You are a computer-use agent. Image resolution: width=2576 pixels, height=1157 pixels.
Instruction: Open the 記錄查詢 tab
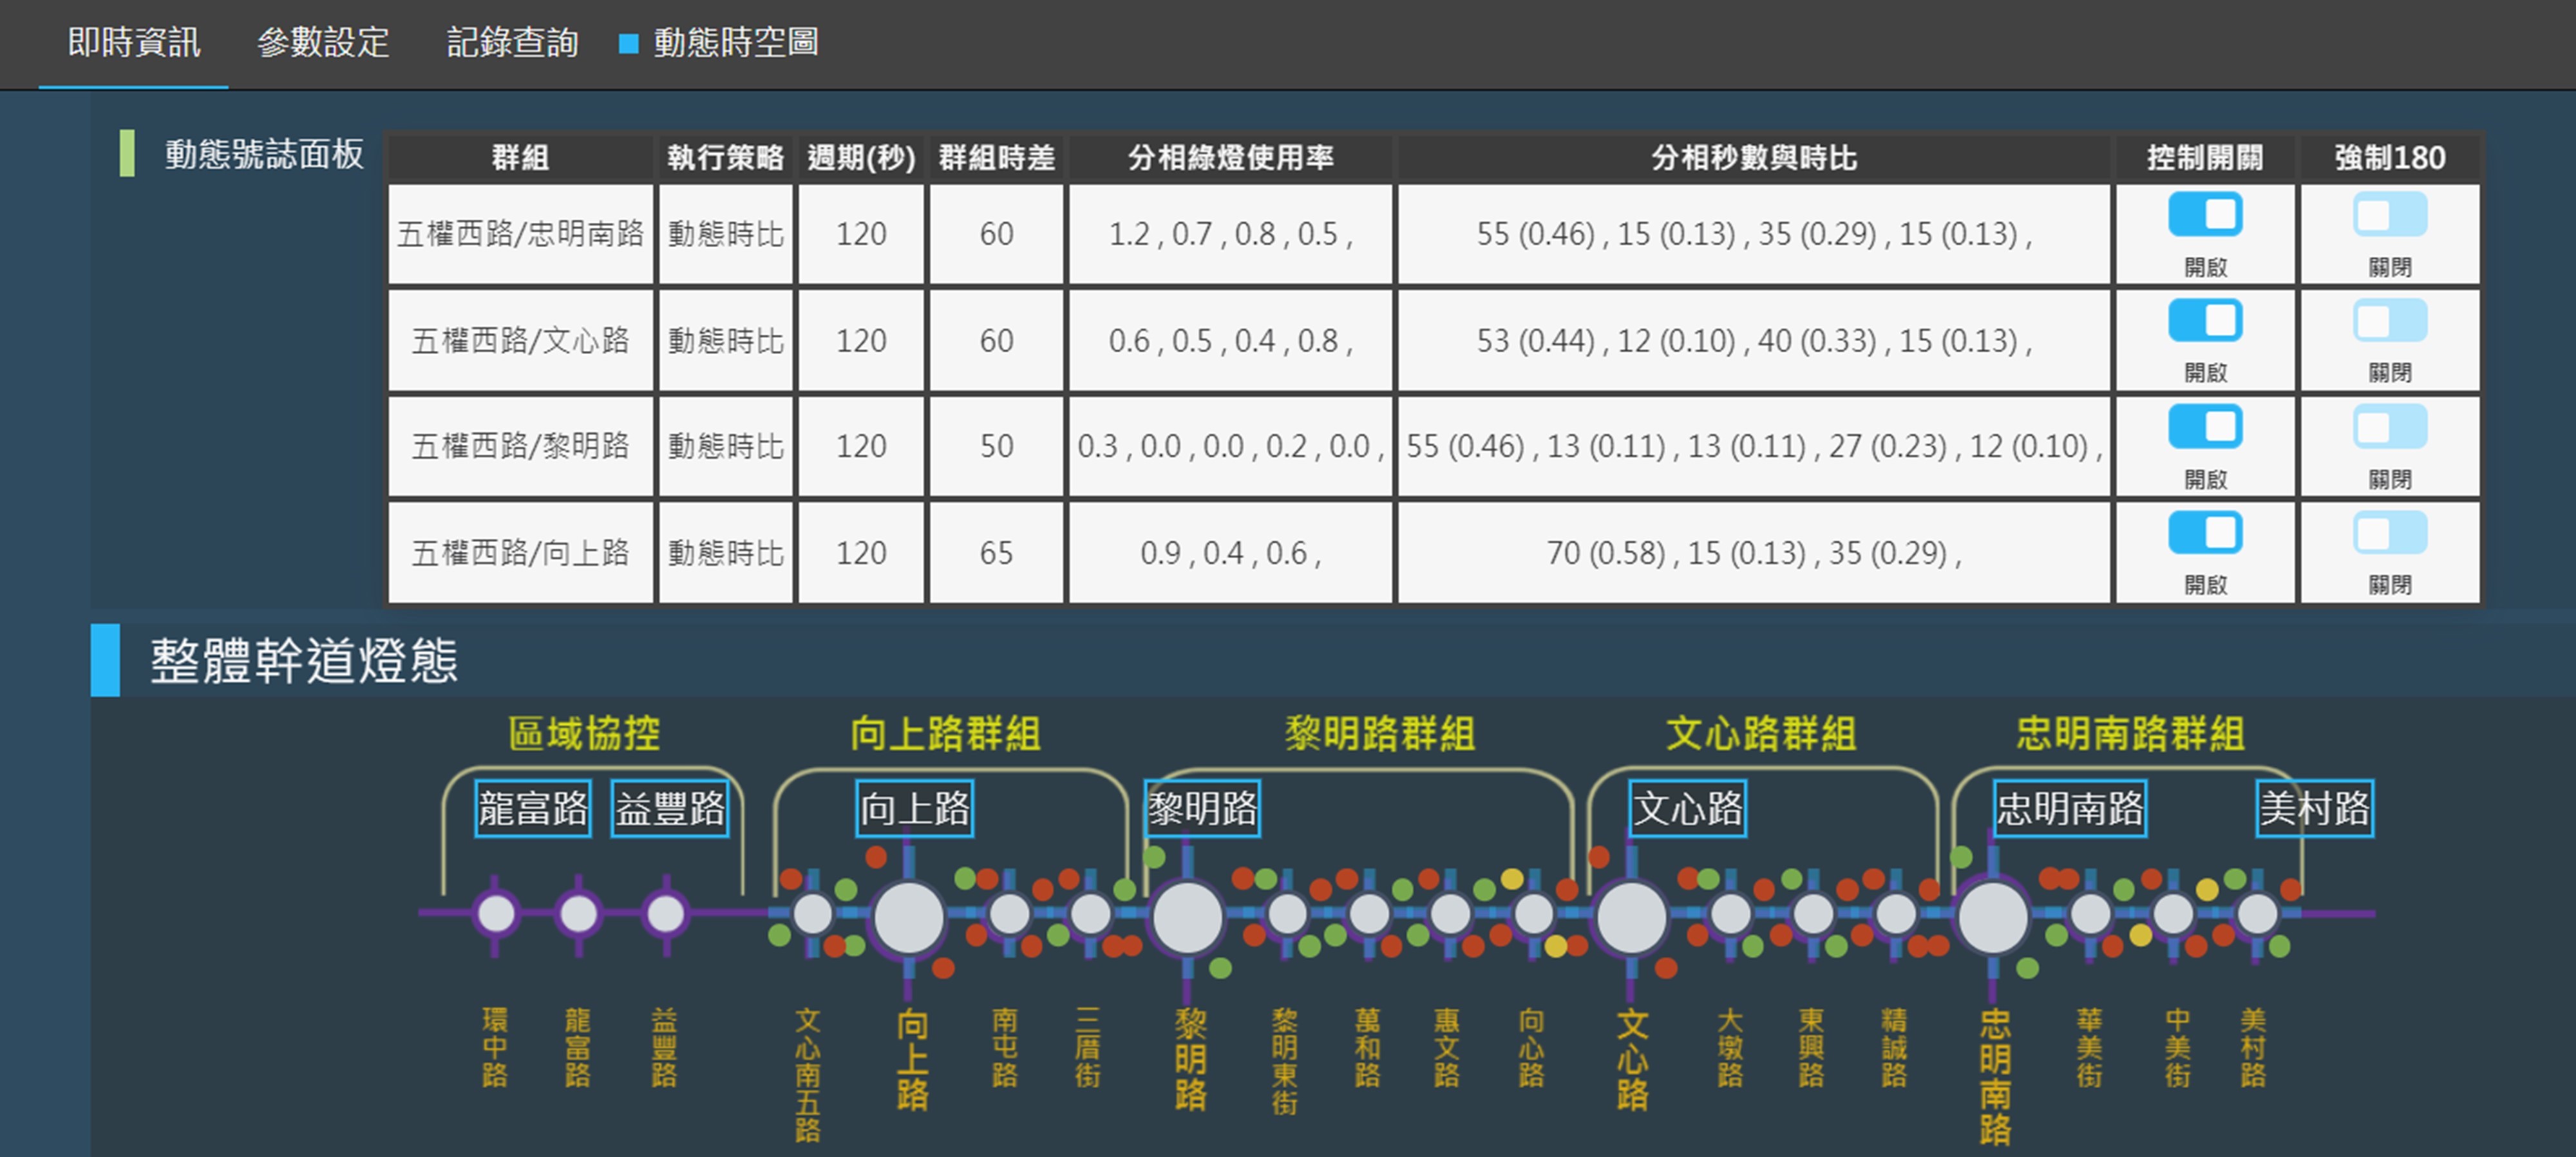[x=512, y=43]
